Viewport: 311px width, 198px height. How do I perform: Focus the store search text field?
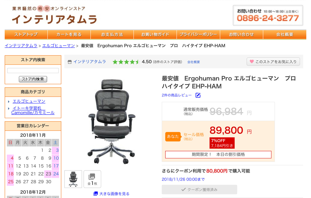[33, 70]
